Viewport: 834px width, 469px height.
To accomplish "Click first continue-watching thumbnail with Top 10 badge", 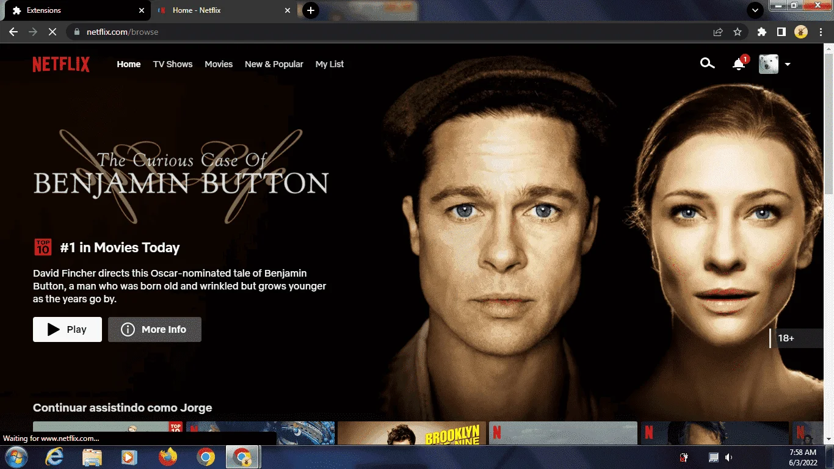I will (x=107, y=427).
